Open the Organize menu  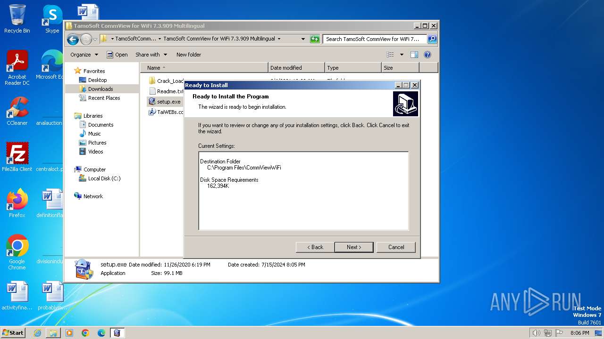pyautogui.click(x=84, y=55)
